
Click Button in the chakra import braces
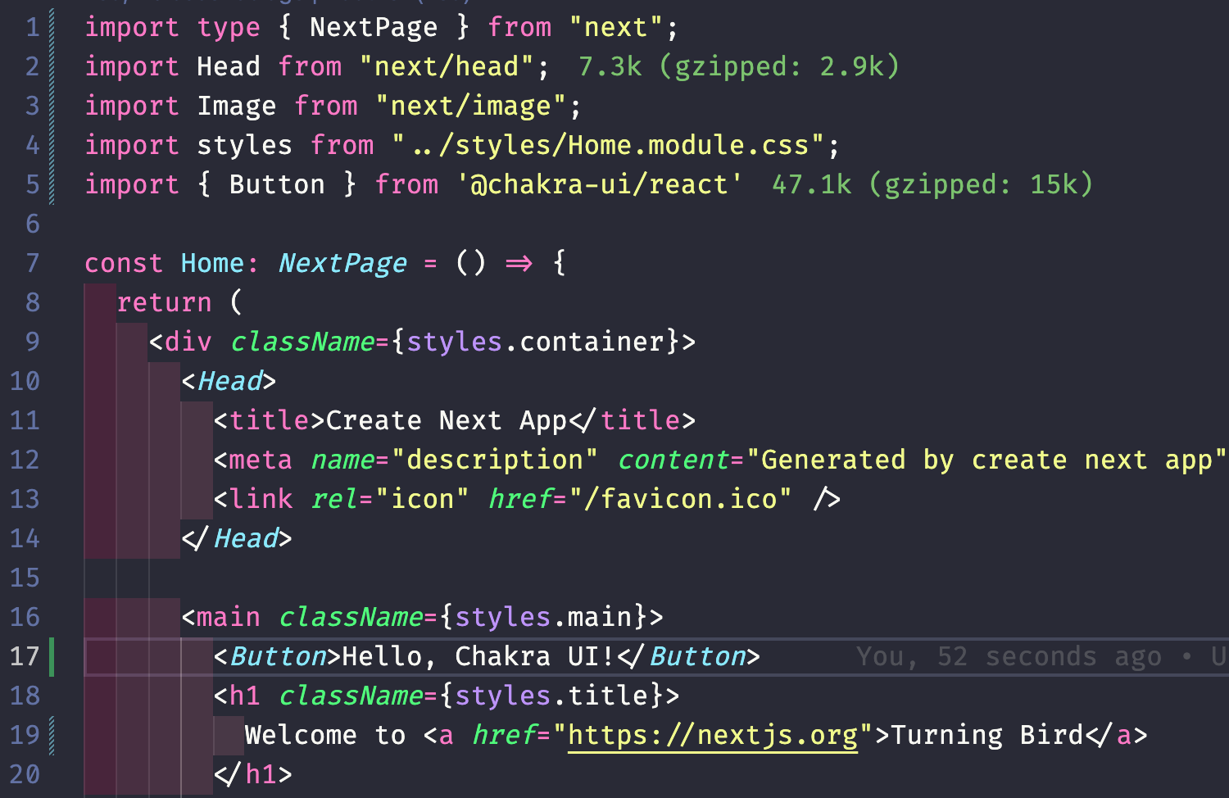click(277, 184)
